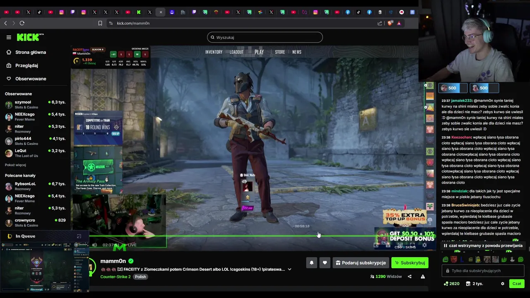
Task: Click Podaruj subskrypcje button
Action: (x=361, y=263)
